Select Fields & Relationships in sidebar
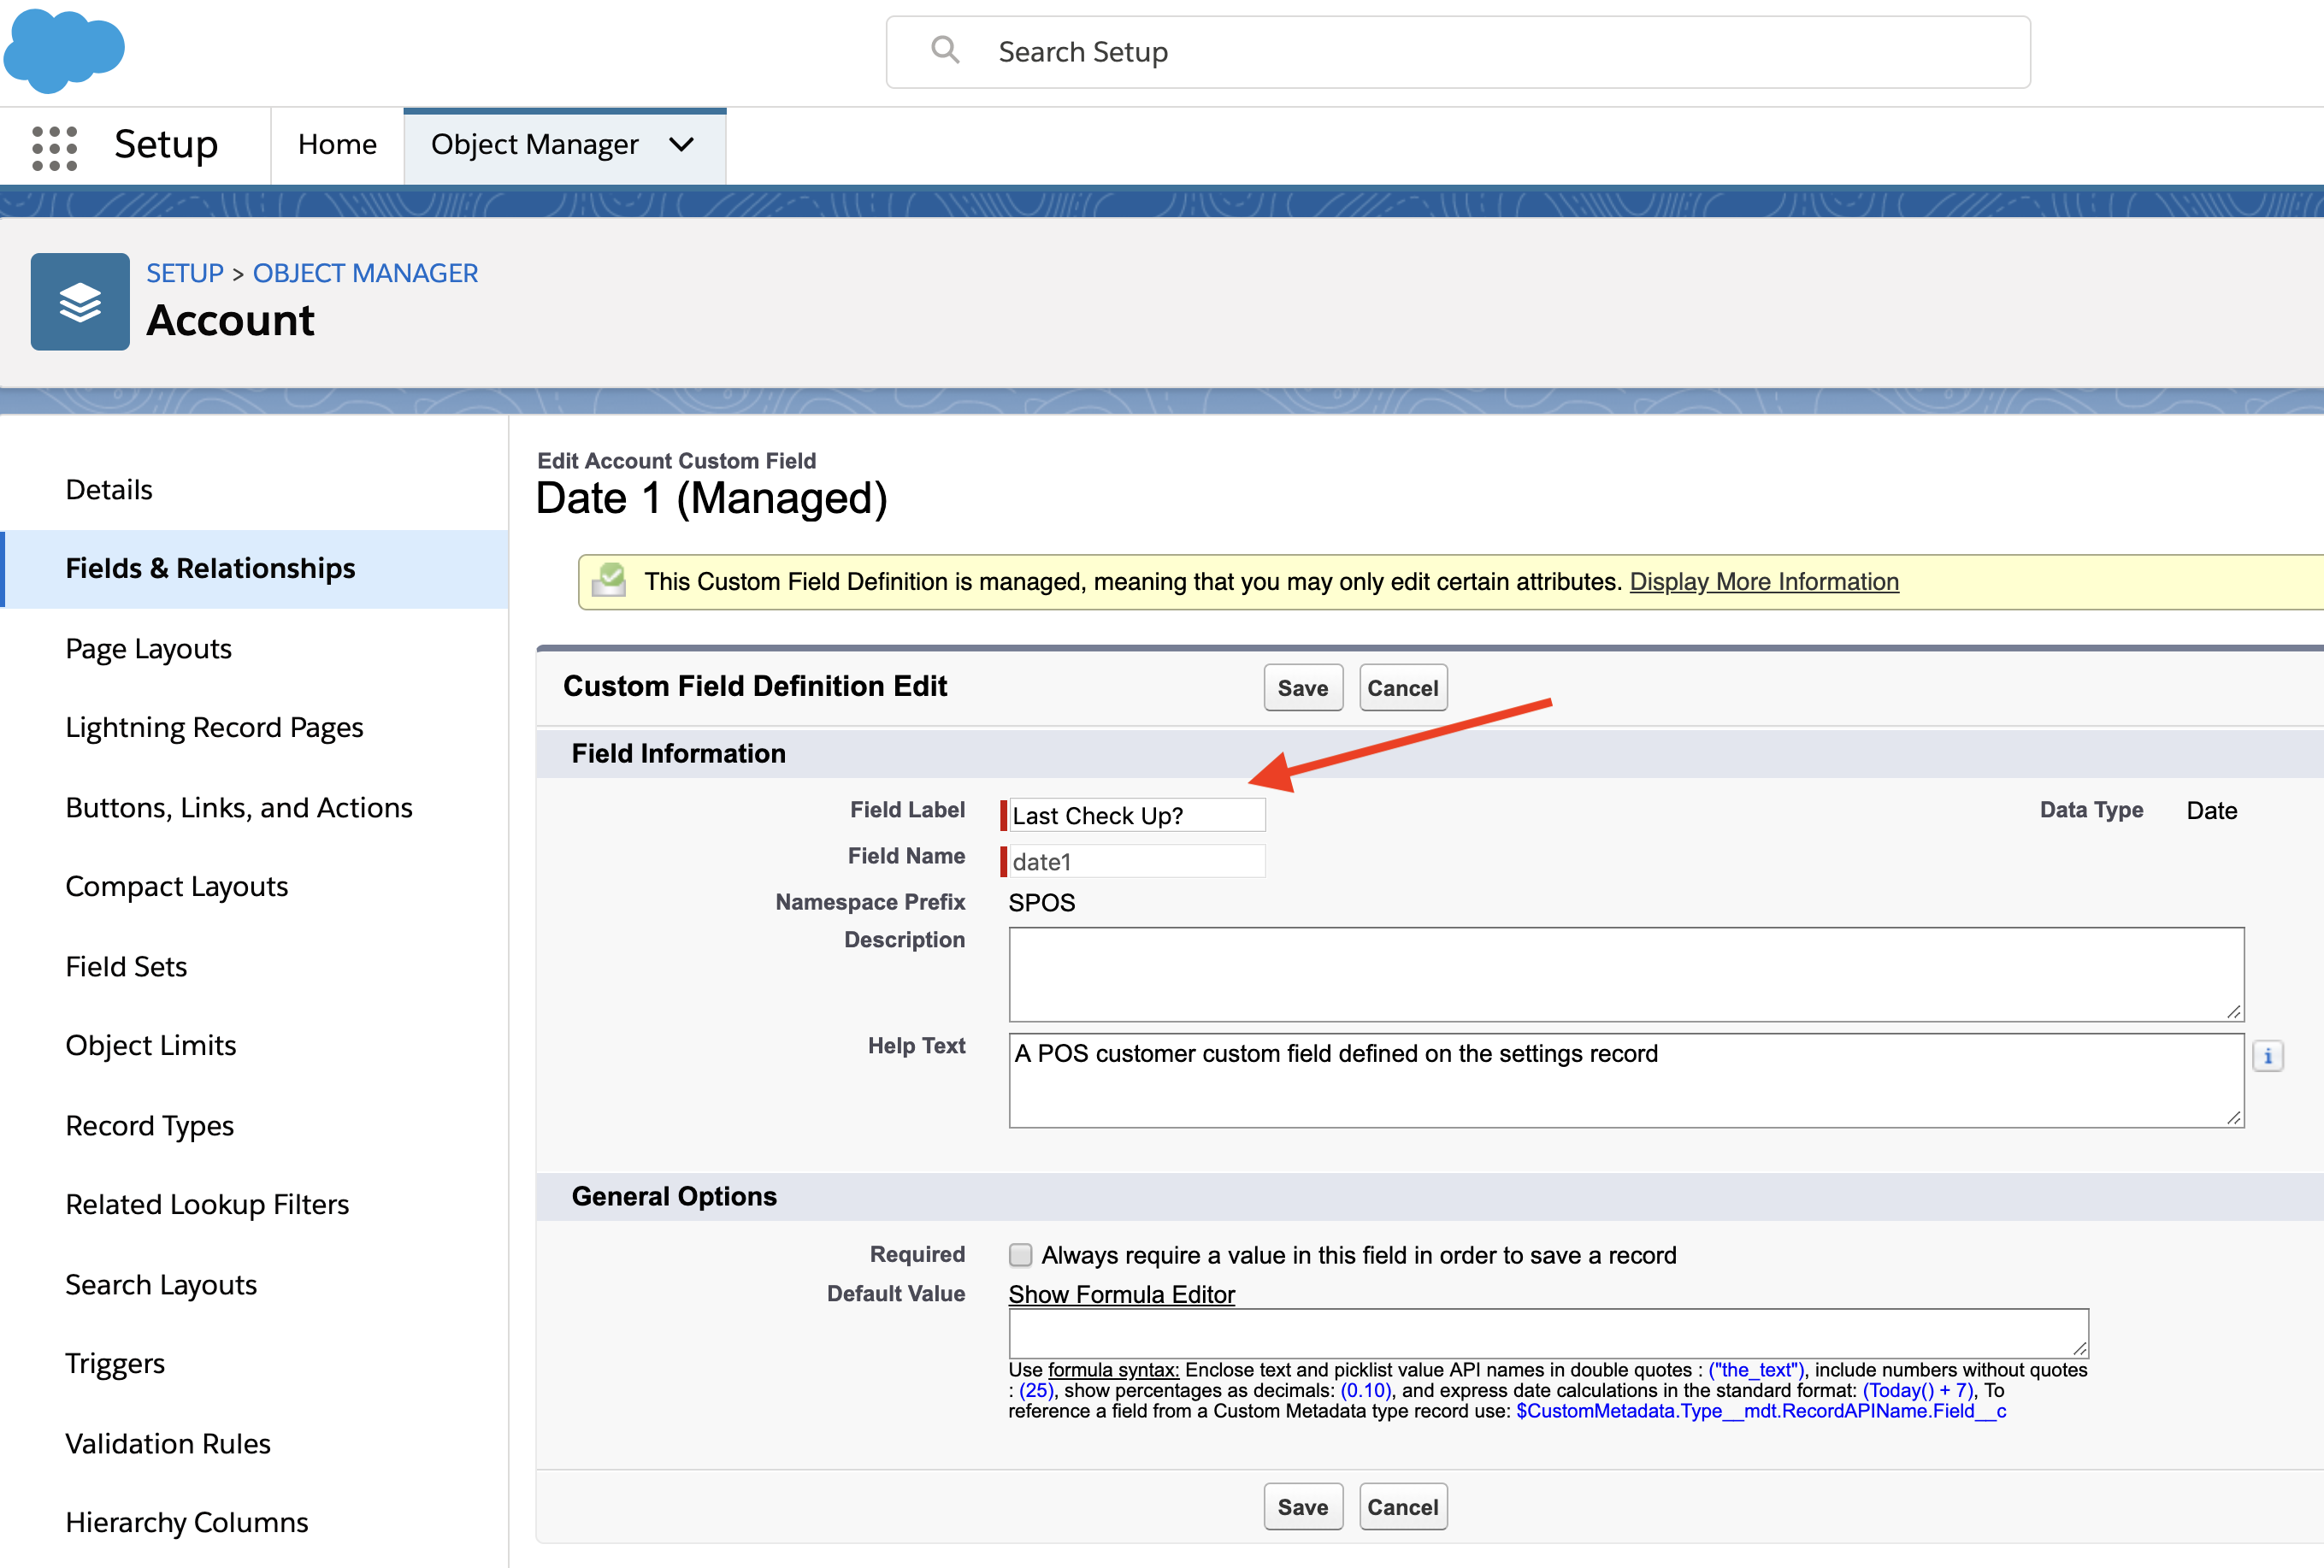 210,568
